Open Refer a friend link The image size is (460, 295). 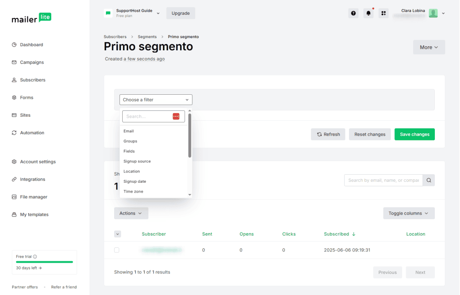tap(64, 287)
